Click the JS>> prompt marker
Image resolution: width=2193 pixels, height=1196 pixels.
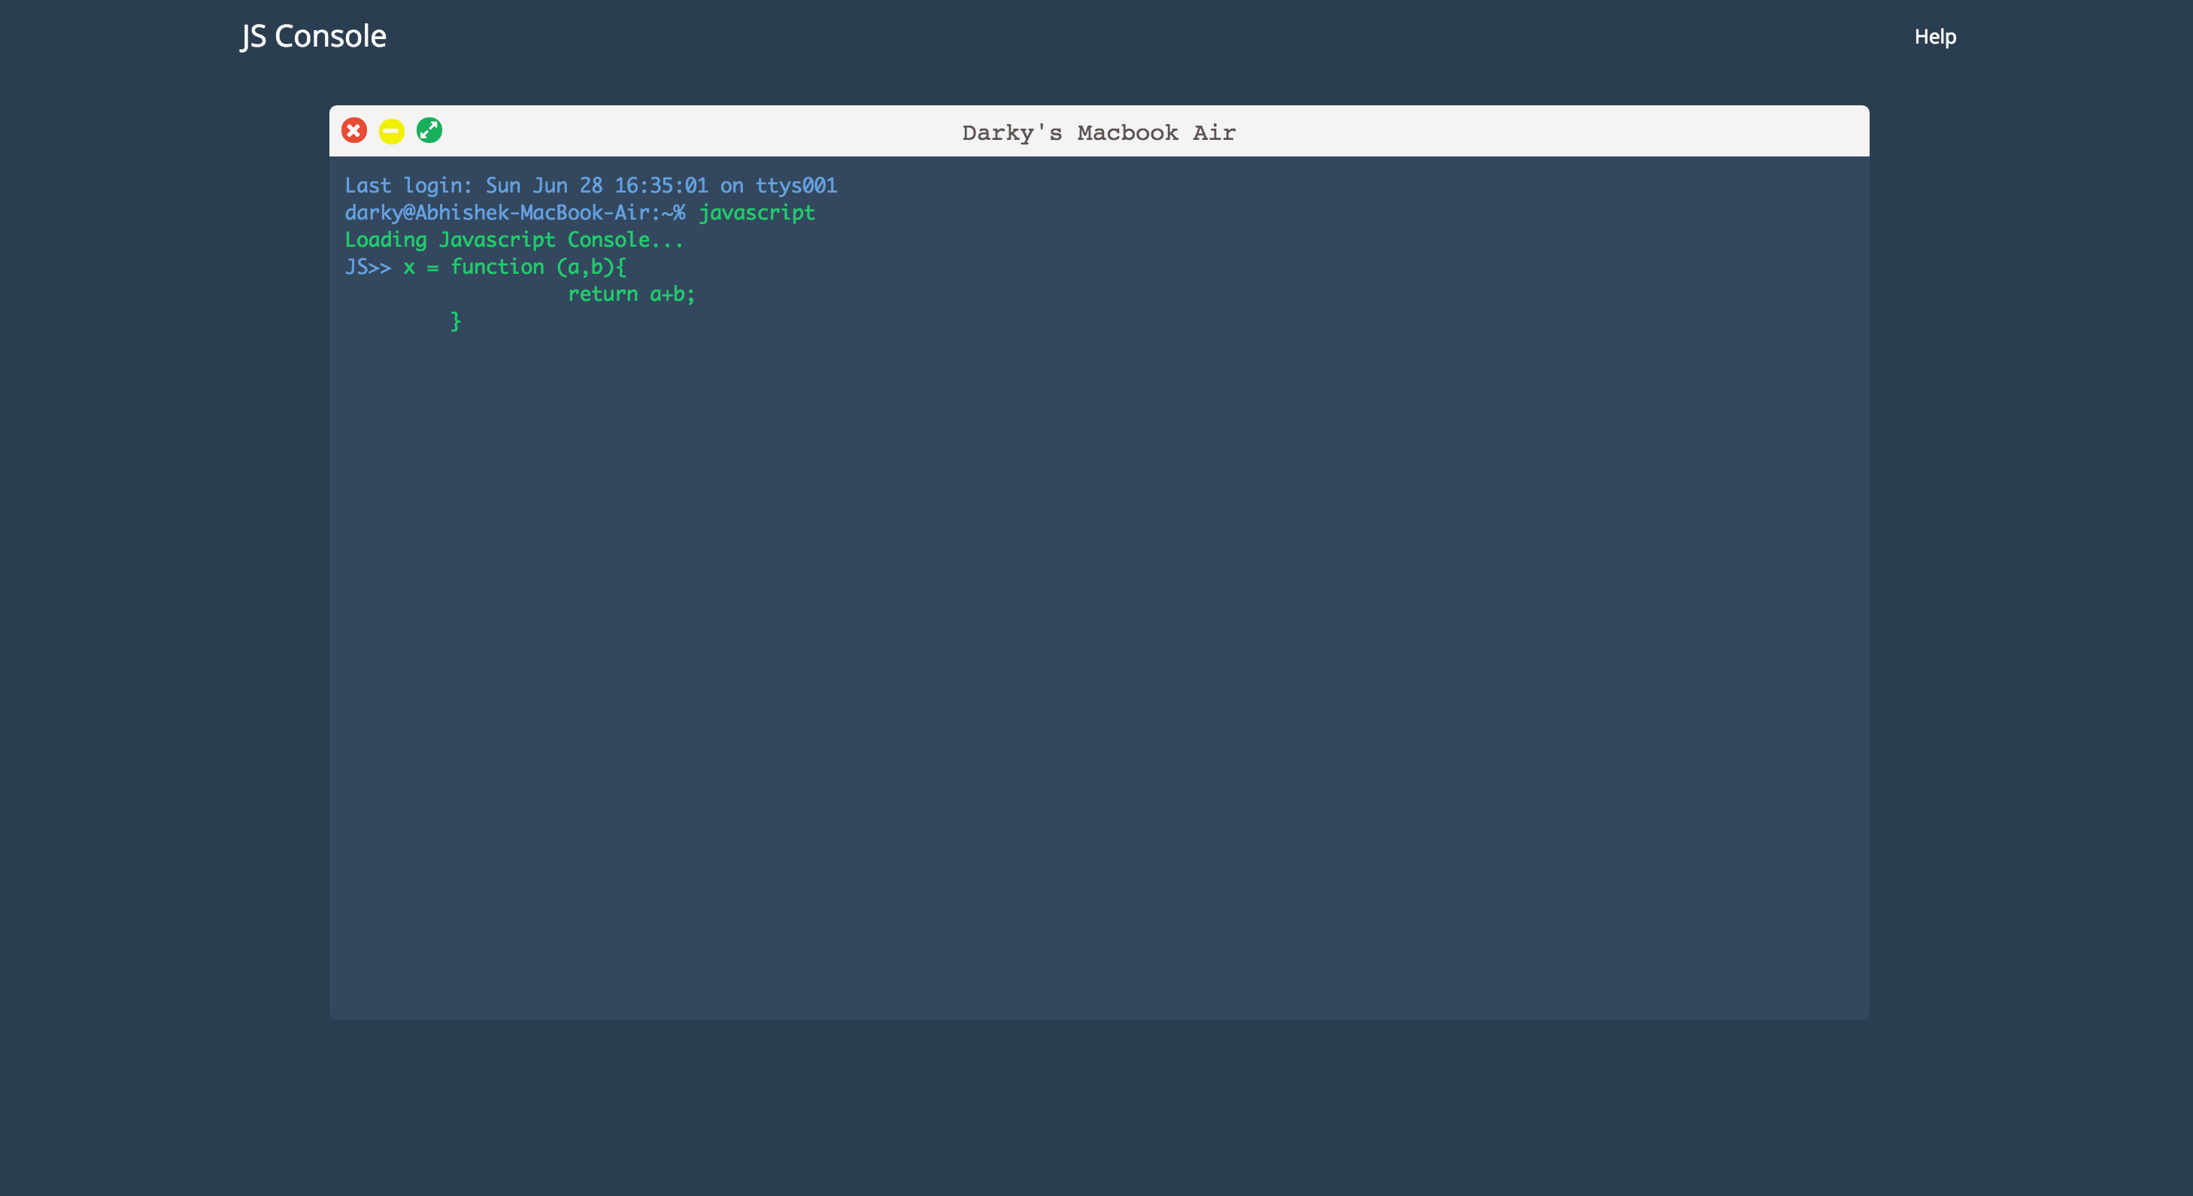coord(368,267)
